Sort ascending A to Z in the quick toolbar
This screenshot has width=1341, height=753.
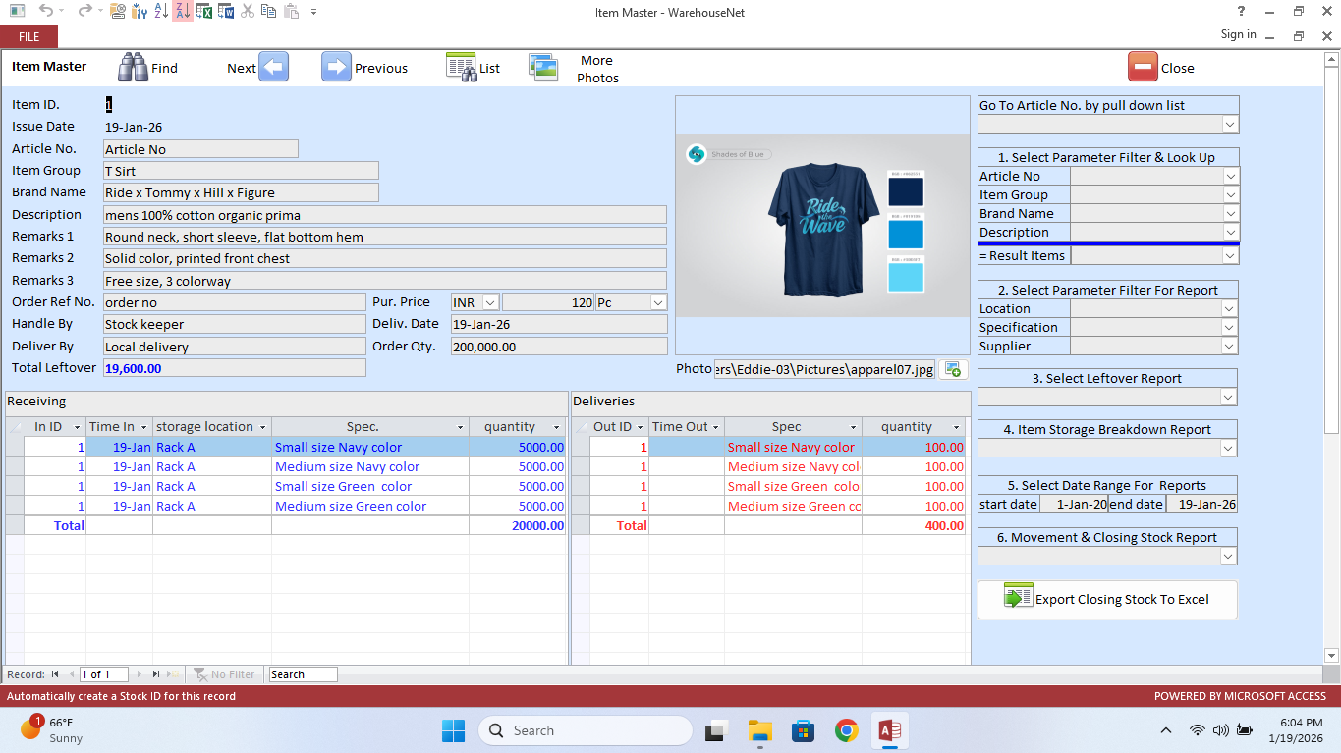pos(161,12)
